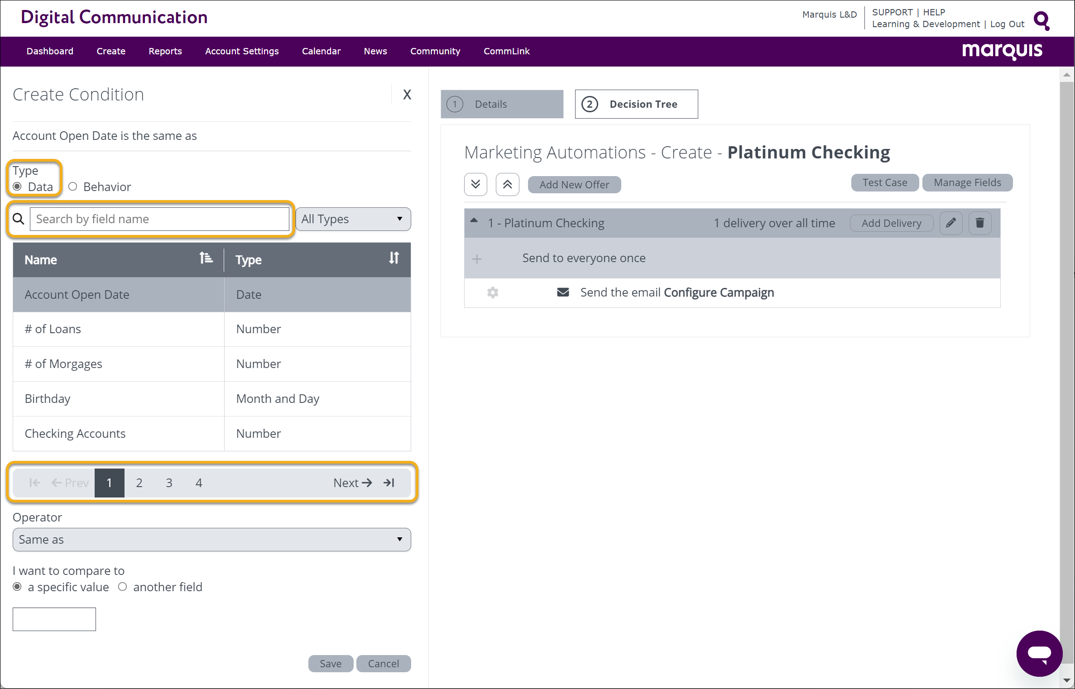Screen dimensions: 1075x689
Task: Open the All Types dropdown
Action: (x=353, y=219)
